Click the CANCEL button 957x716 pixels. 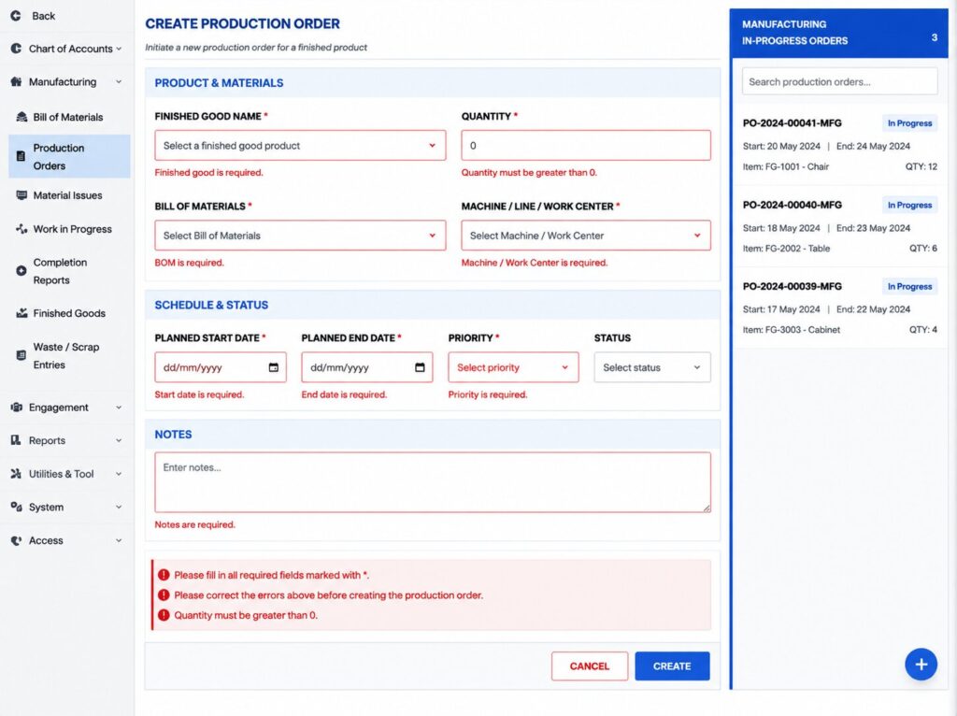(x=590, y=666)
